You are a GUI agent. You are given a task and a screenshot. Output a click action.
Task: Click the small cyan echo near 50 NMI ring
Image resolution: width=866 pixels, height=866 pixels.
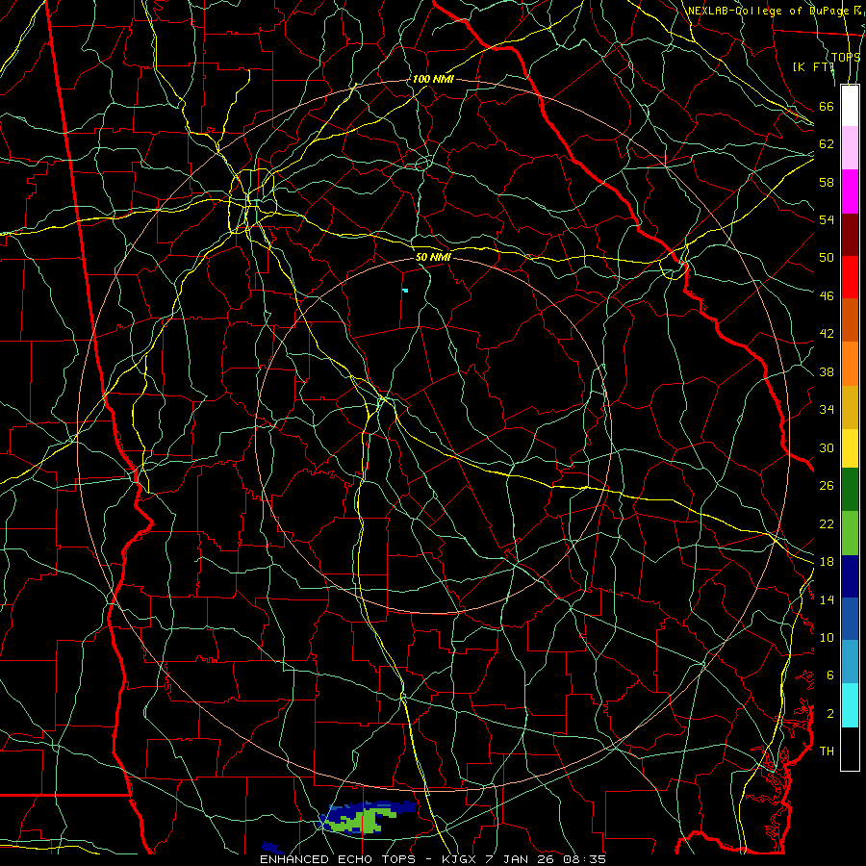tap(405, 291)
